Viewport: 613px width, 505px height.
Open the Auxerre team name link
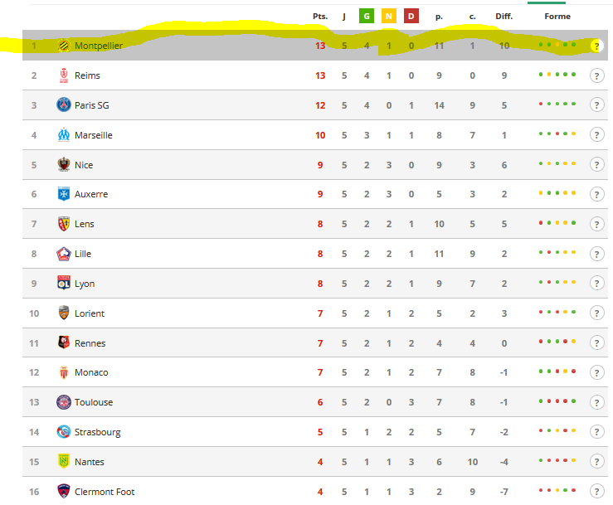(91, 194)
